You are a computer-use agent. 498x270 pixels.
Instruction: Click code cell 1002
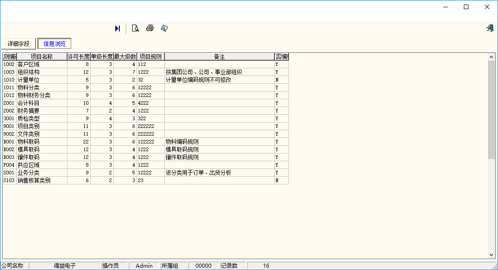click(x=9, y=64)
